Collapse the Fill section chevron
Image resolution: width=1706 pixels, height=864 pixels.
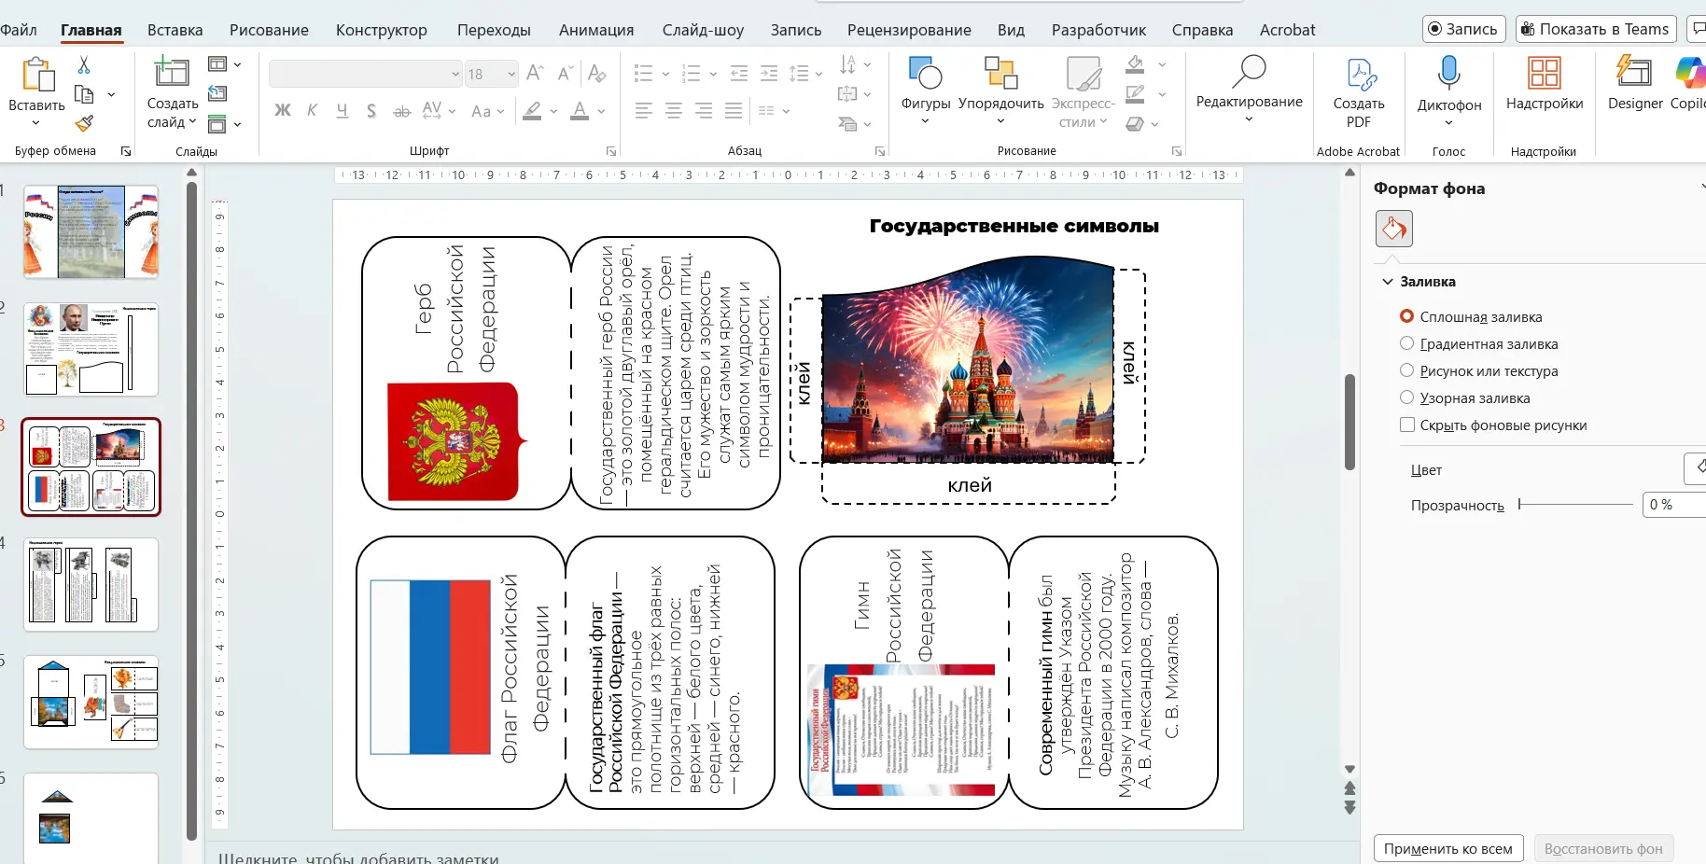1388,282
